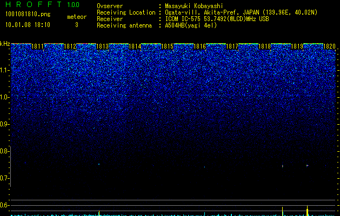
Task: Select the Ogata-vill. Akita-Pref. JAPAN location text
Action: click(241, 12)
